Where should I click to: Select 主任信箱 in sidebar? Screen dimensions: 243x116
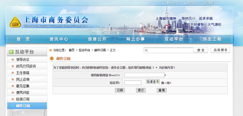[x=27, y=73]
